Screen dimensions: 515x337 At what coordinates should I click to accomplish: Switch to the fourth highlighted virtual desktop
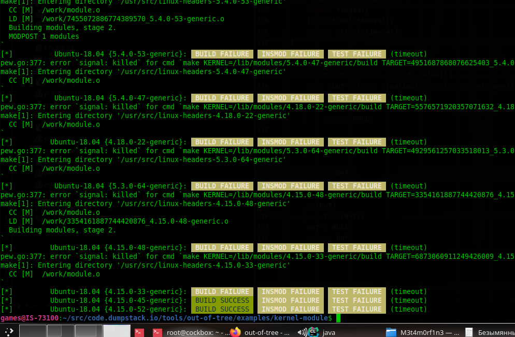click(117, 331)
